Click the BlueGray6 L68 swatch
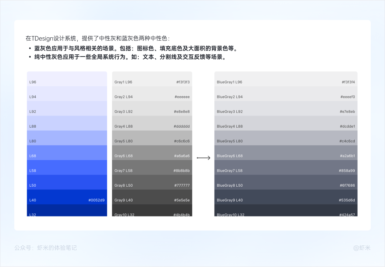The width and height of the screenshot is (385, 267). [x=286, y=153]
